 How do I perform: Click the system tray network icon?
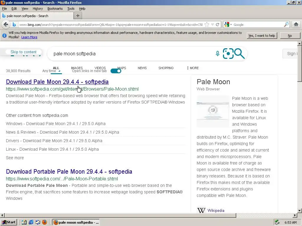[277, 222]
